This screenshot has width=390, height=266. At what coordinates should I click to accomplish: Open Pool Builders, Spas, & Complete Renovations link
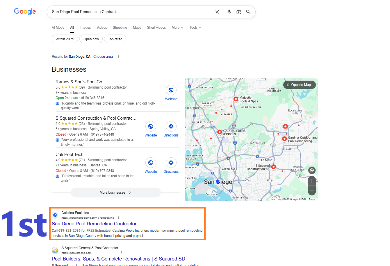tap(118, 259)
